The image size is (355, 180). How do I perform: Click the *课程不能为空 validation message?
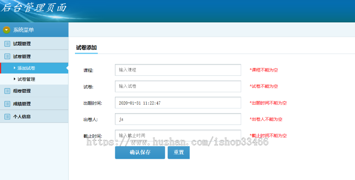tap(264, 70)
